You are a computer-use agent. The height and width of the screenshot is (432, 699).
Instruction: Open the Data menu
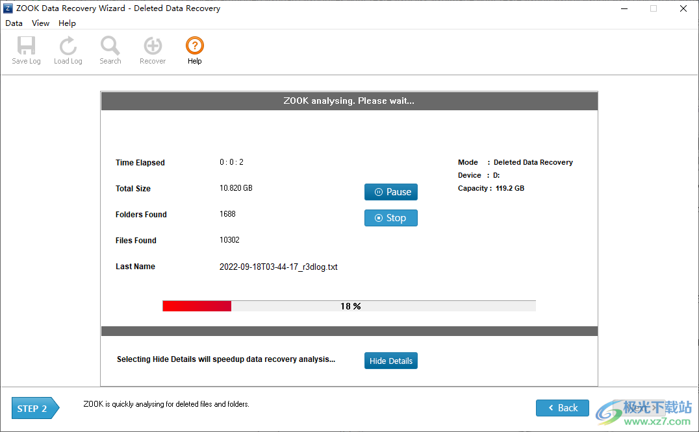coord(14,23)
